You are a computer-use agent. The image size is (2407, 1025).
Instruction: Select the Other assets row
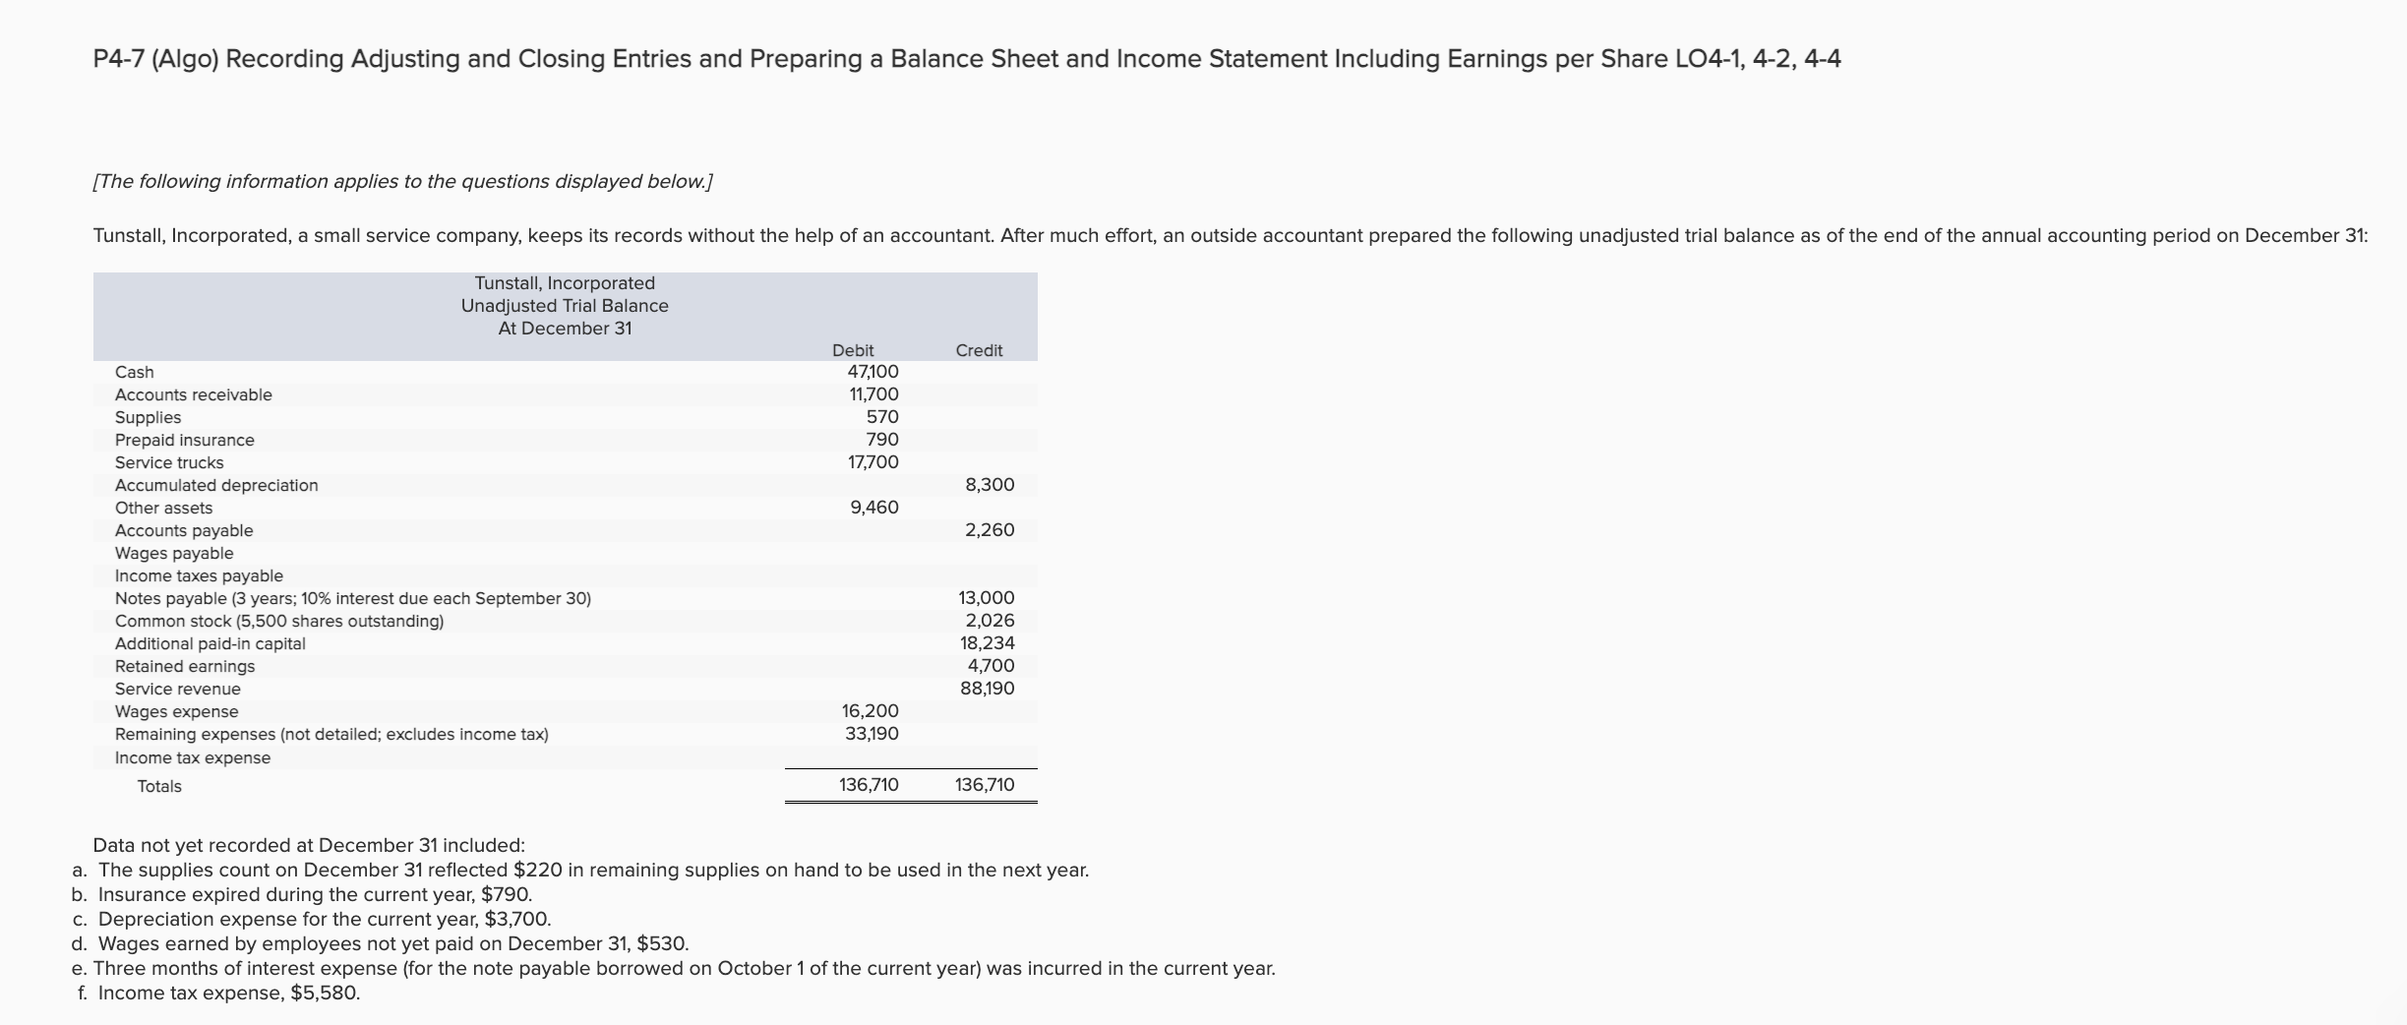[163, 508]
